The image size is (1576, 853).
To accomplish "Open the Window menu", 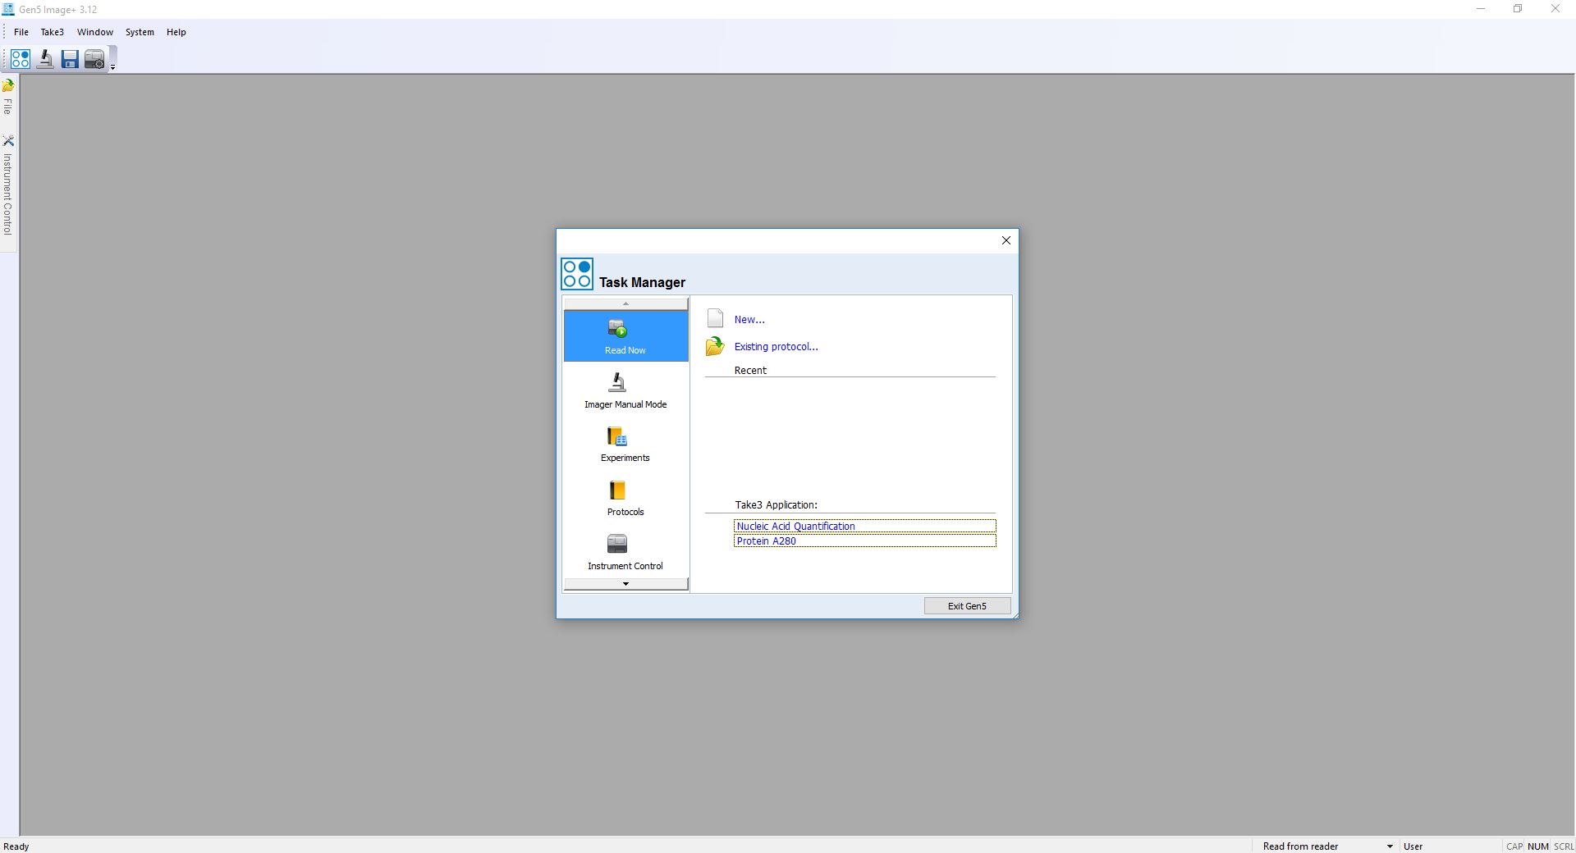I will 95,32.
